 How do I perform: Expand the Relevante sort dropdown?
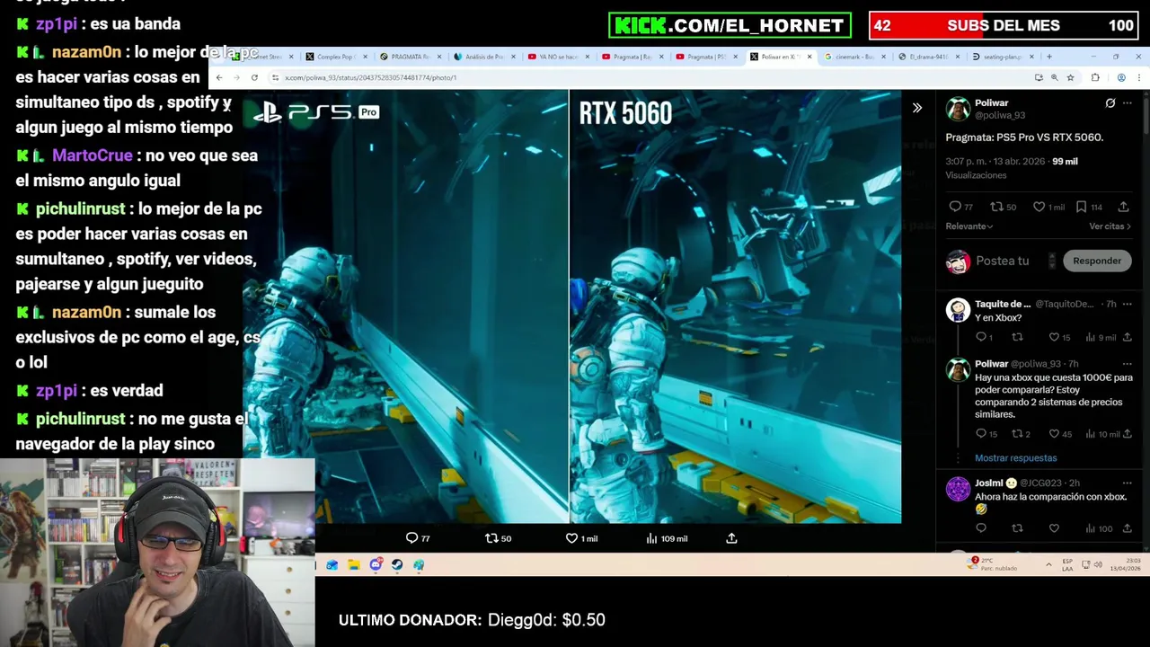969,226
